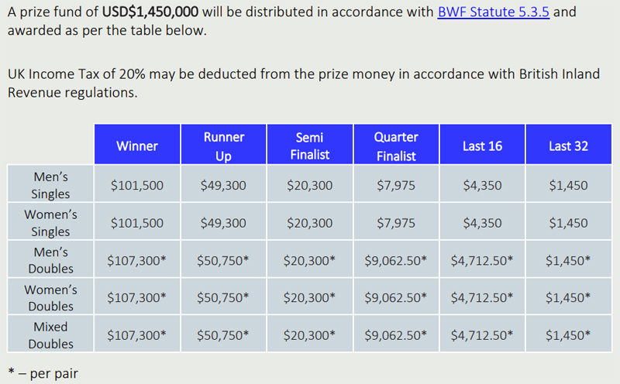Click Women's Singles Runner Up $49,300 cell
Image resolution: width=620 pixels, height=384 pixels.
pos(223,223)
